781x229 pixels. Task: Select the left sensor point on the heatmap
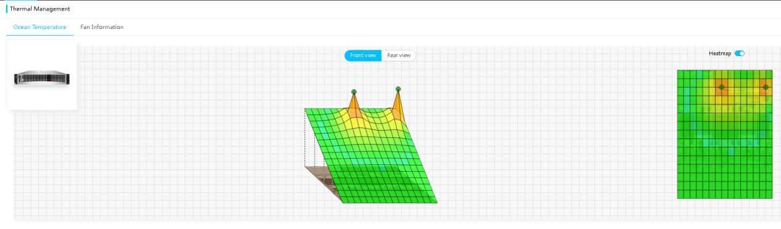coord(721,87)
